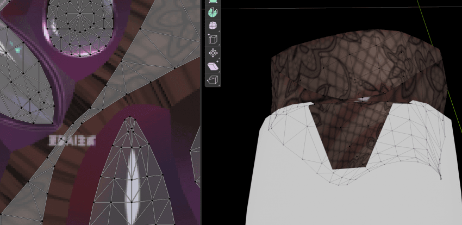Choose the Edge Slide tool

[x=213, y=39]
